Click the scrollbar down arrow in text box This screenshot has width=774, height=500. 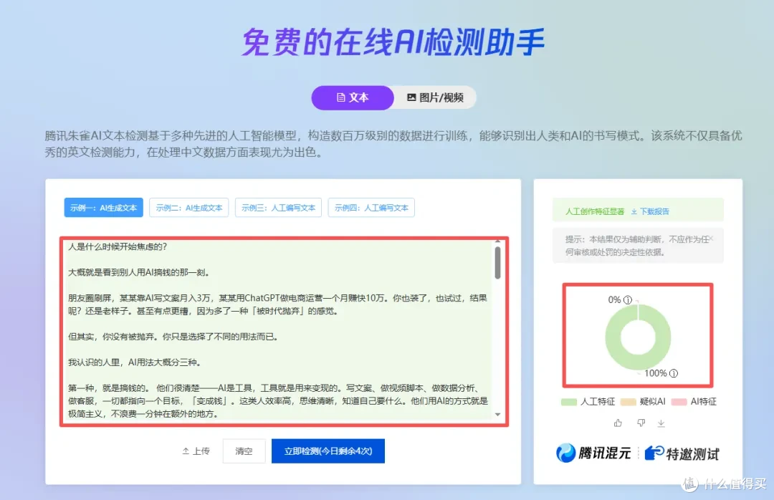[x=497, y=415]
